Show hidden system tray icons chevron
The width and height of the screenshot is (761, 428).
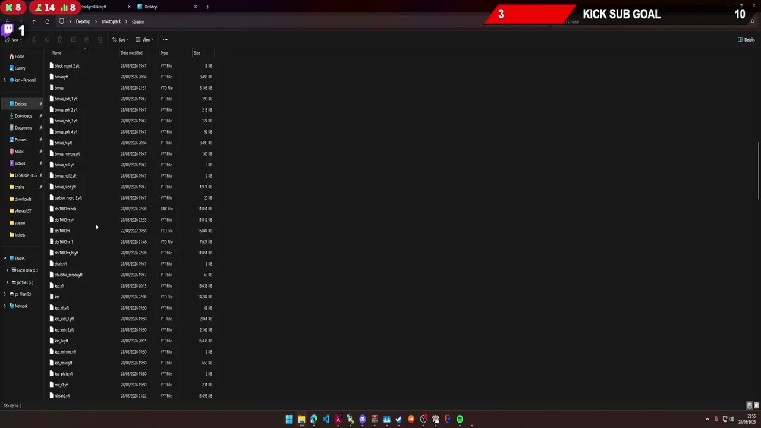tap(707, 420)
